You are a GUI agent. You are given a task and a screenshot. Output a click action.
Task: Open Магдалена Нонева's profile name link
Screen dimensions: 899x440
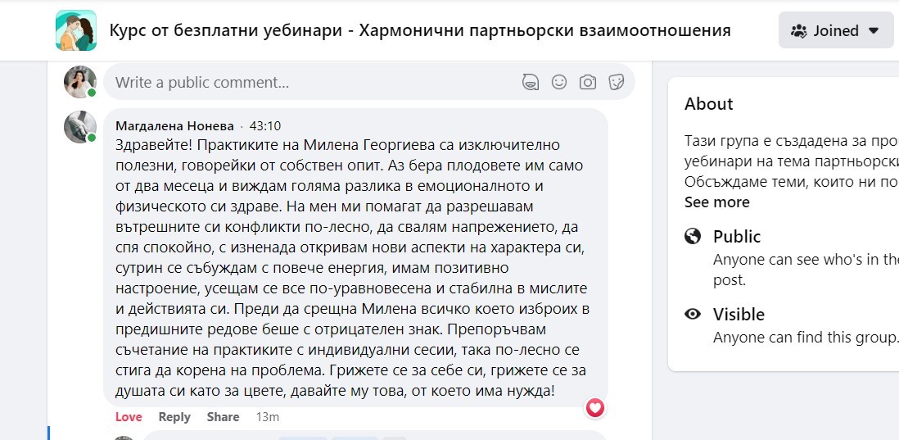(x=174, y=126)
